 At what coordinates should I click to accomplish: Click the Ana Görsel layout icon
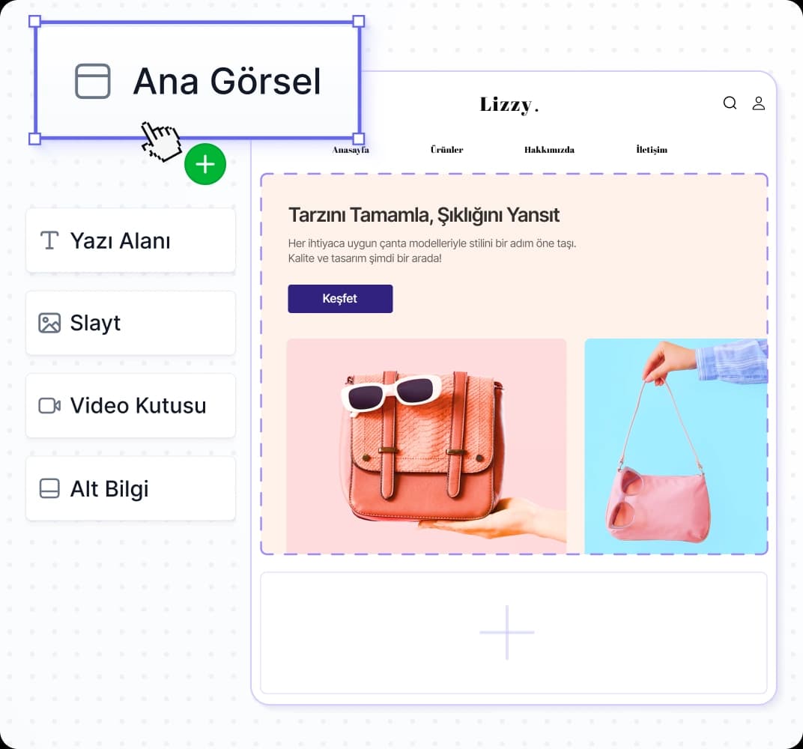[x=93, y=81]
